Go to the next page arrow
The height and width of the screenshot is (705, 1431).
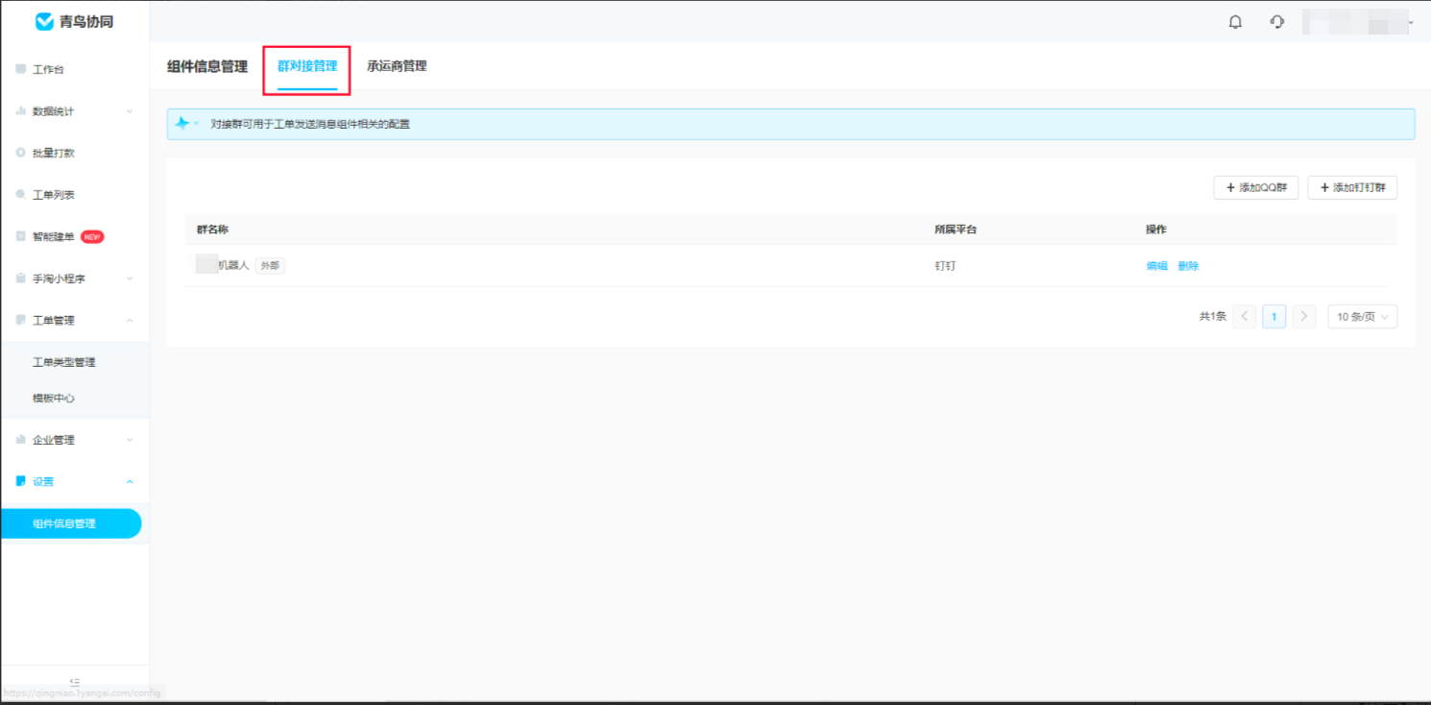1304,317
